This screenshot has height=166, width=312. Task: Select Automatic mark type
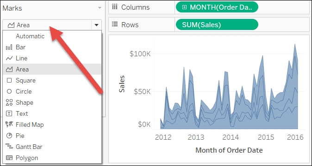pos(52,36)
